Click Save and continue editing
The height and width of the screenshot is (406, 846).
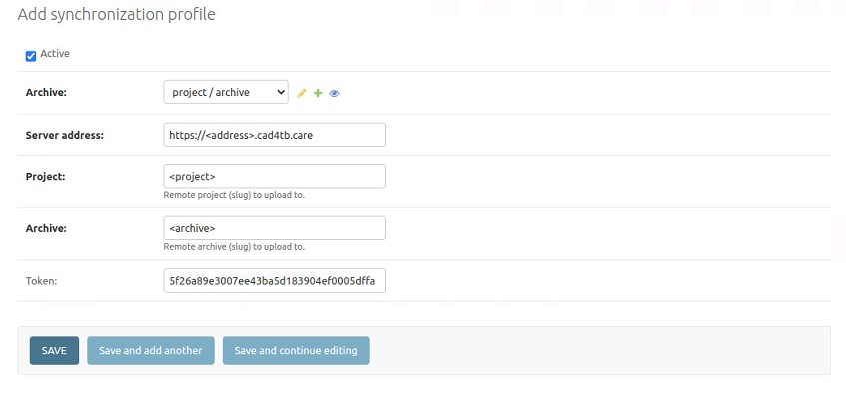296,351
